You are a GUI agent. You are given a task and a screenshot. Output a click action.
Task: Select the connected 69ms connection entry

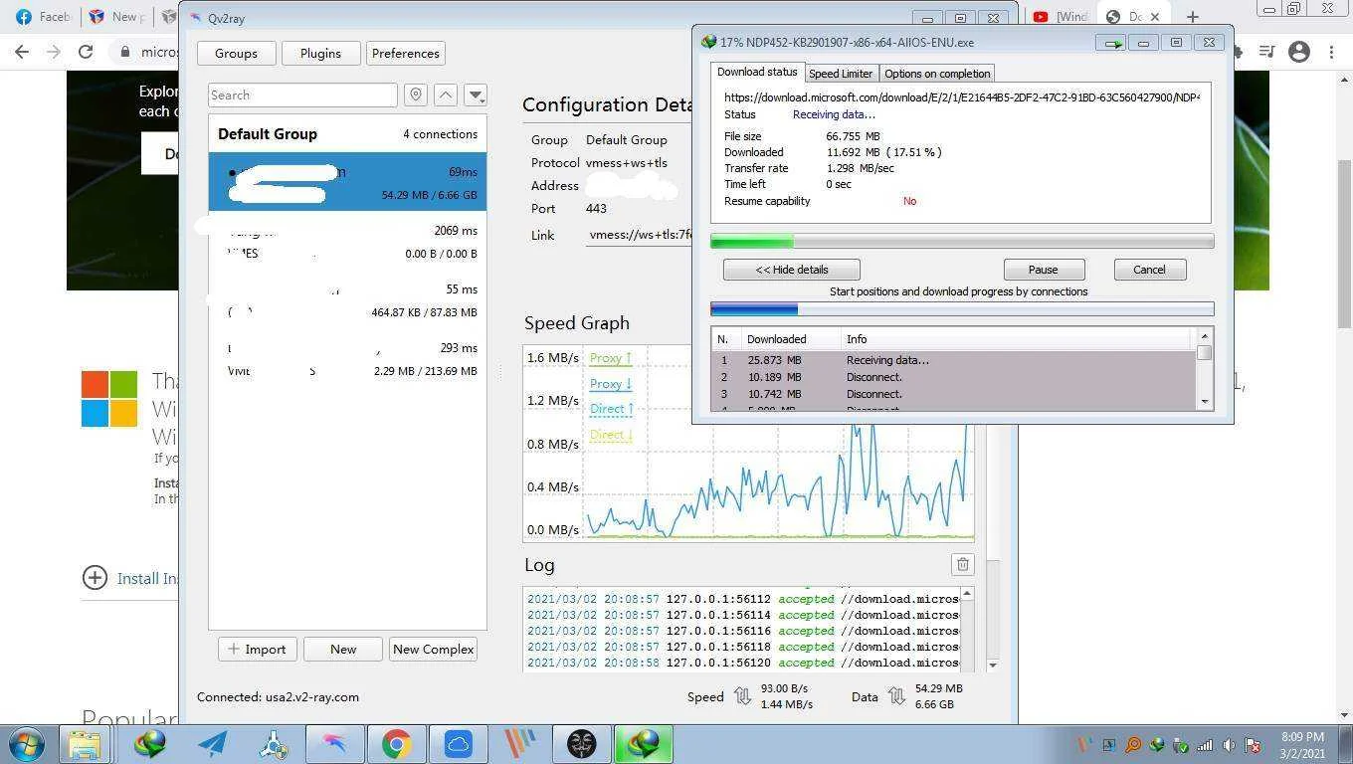[x=347, y=182]
